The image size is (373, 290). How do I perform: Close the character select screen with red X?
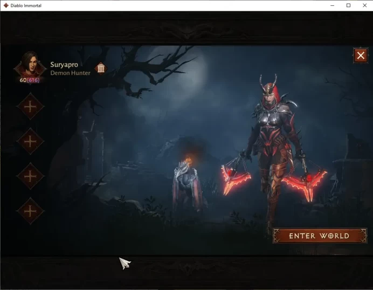point(361,56)
